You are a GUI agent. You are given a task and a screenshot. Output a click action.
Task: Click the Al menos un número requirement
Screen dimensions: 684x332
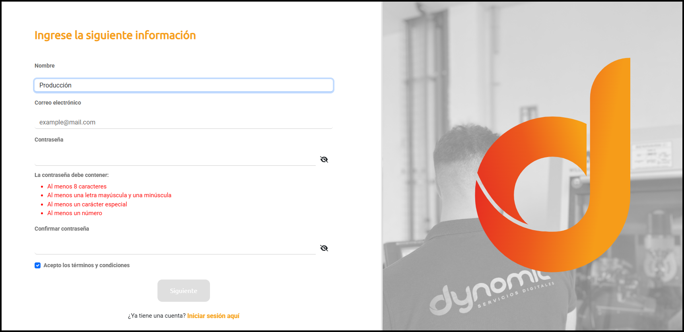[x=75, y=213]
